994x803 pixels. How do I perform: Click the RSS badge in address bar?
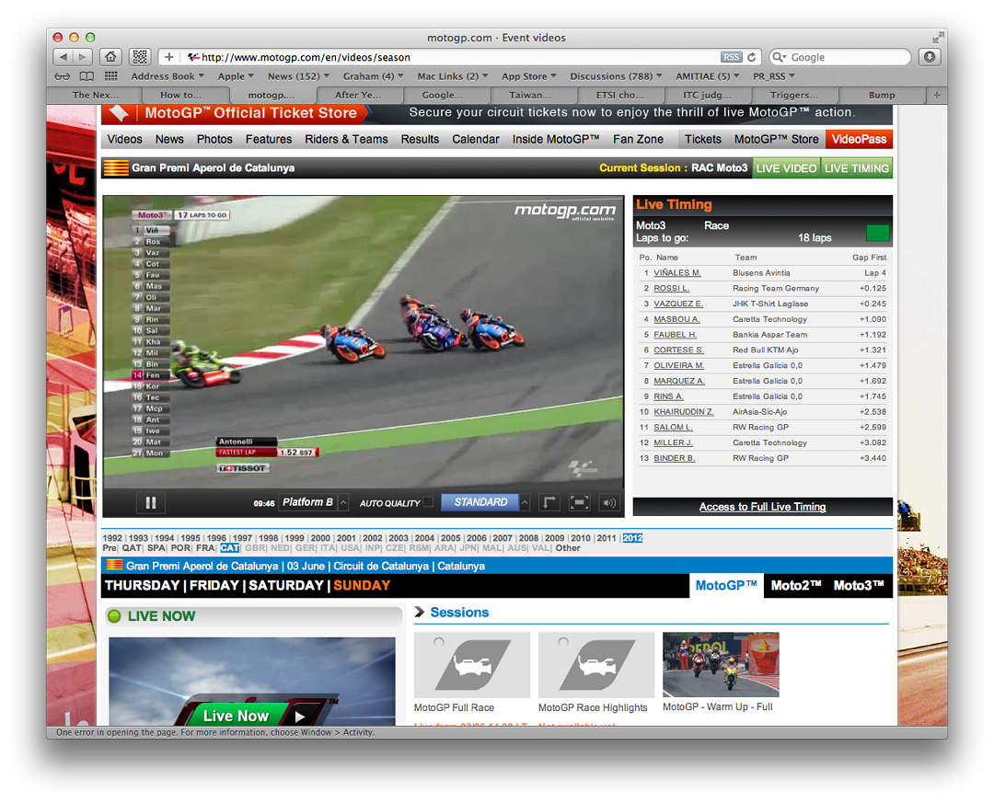click(x=731, y=57)
